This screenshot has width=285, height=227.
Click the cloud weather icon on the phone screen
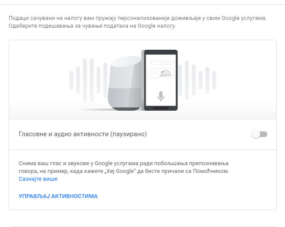(x=165, y=73)
